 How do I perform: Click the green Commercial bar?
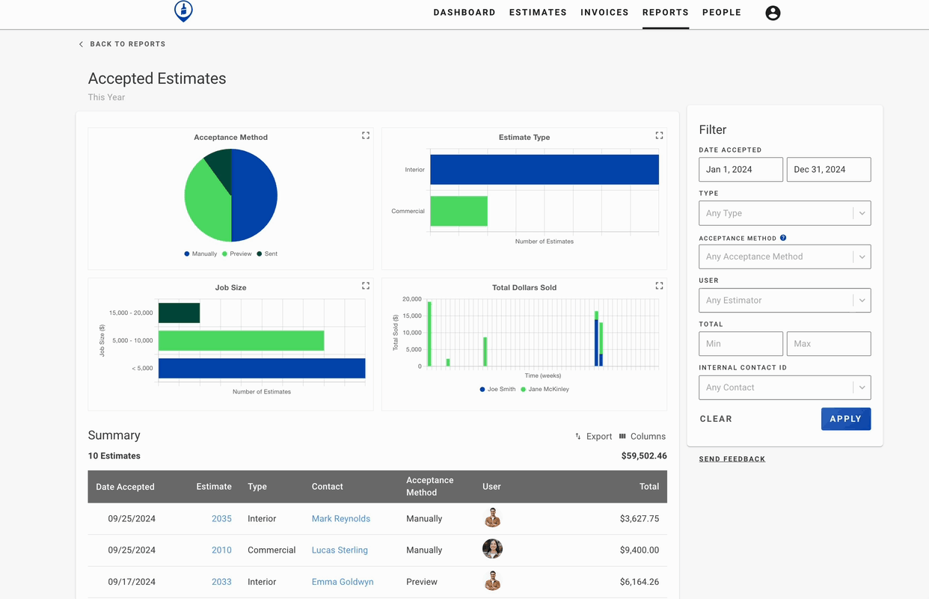[x=459, y=211]
